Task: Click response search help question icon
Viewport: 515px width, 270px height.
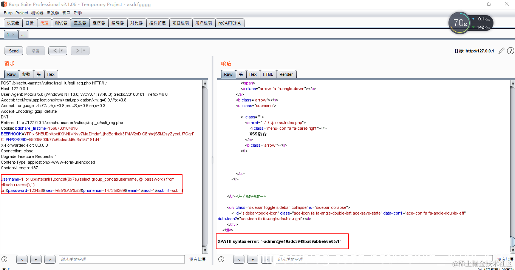Action: pyautogui.click(x=221, y=259)
